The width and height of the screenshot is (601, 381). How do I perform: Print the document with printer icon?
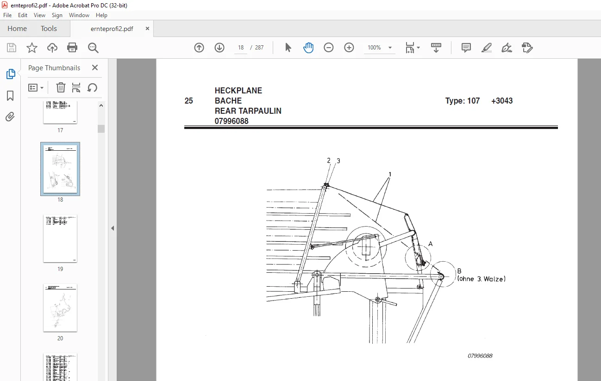tap(72, 48)
